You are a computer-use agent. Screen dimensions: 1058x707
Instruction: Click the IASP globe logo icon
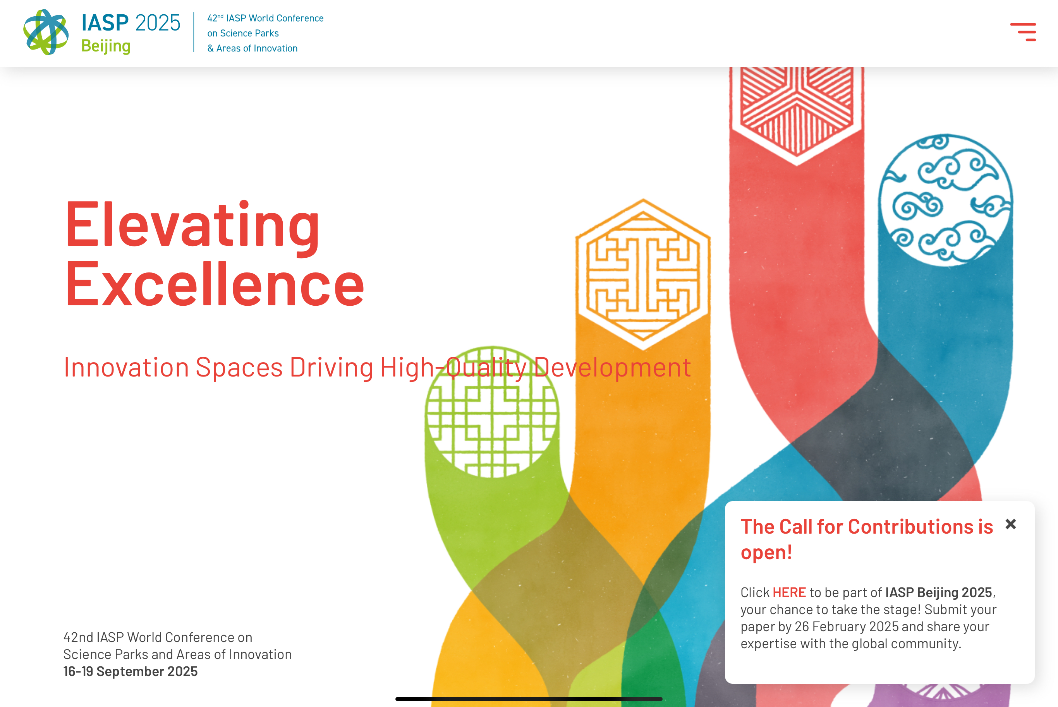pyautogui.click(x=46, y=33)
